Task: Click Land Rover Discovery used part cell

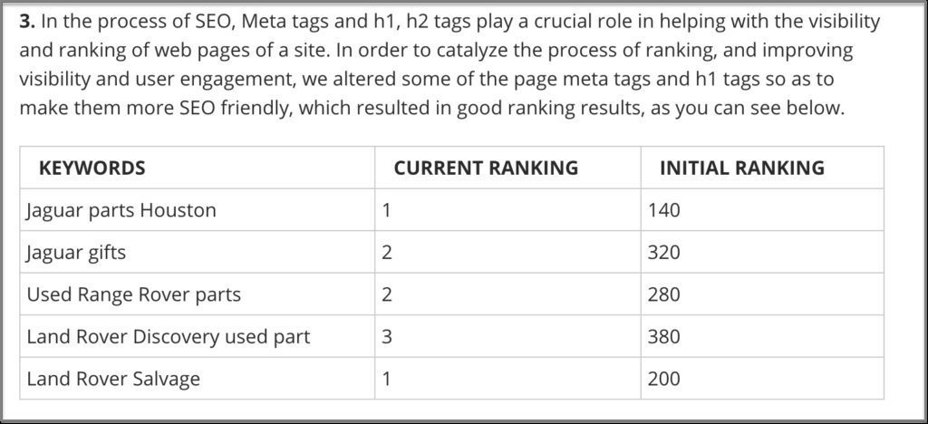Action: pyautogui.click(x=169, y=336)
